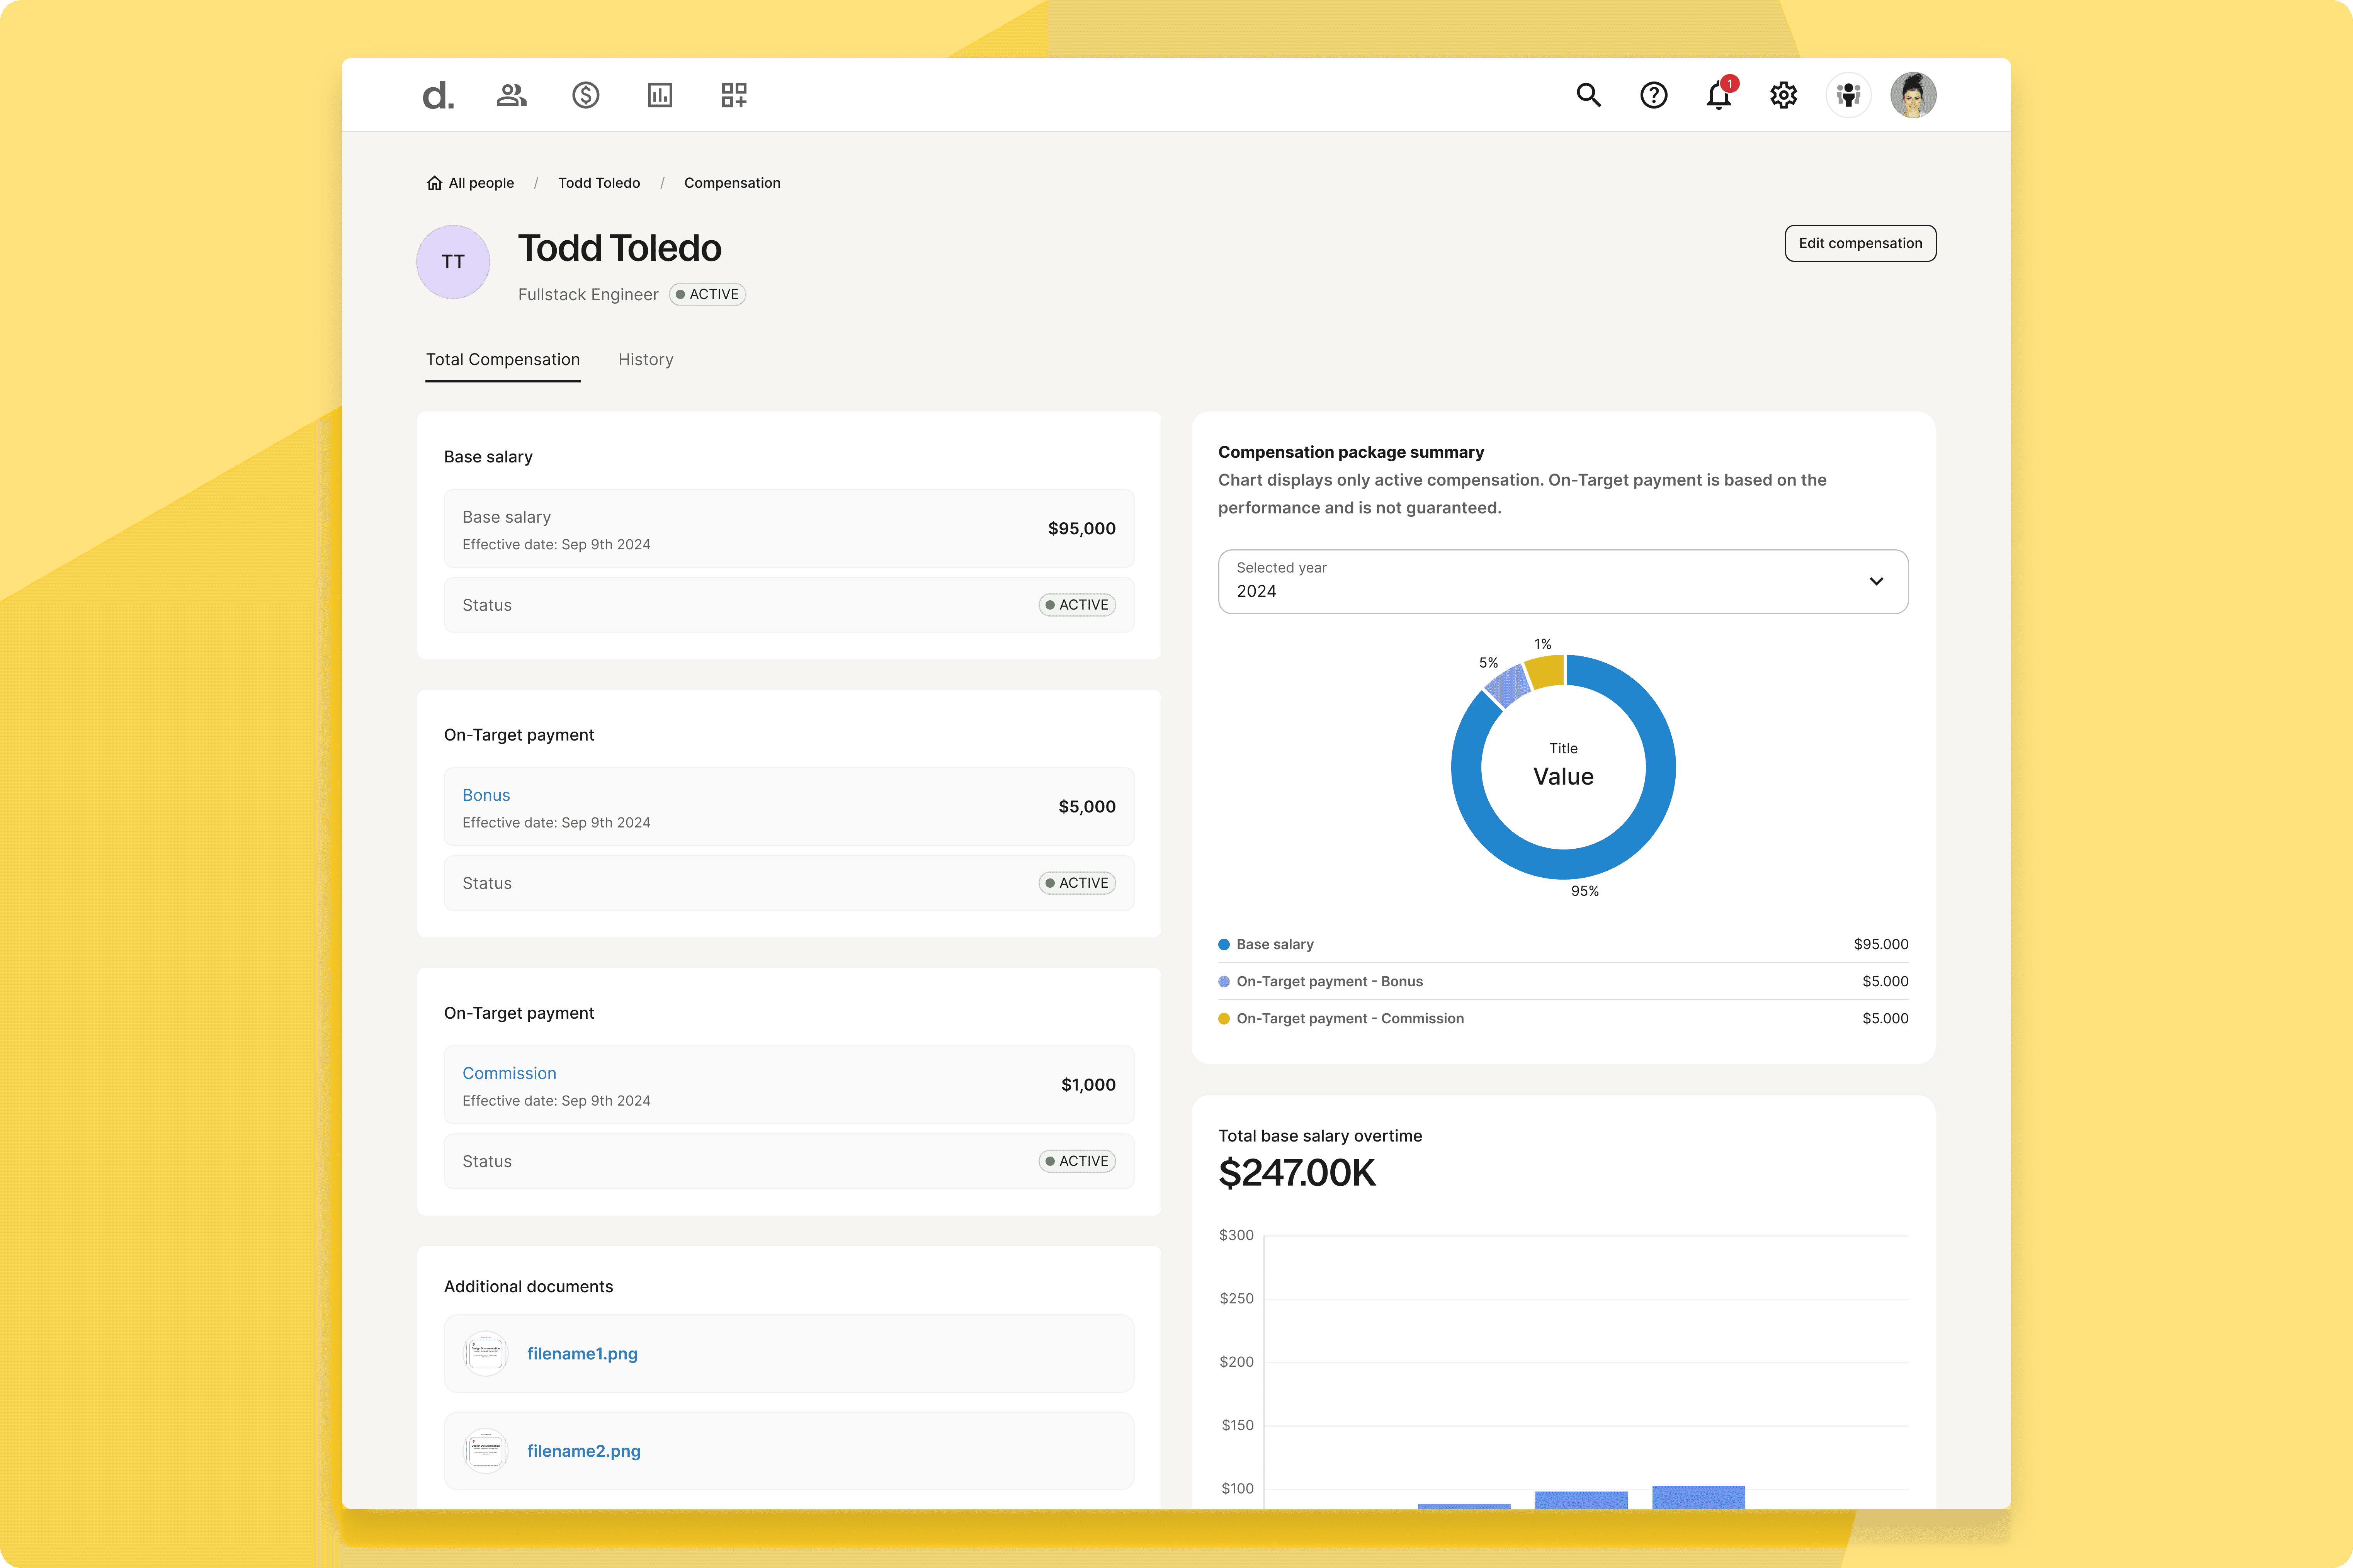The height and width of the screenshot is (1568, 2353).
Task: Open the settings gear icon
Action: pyautogui.click(x=1784, y=95)
